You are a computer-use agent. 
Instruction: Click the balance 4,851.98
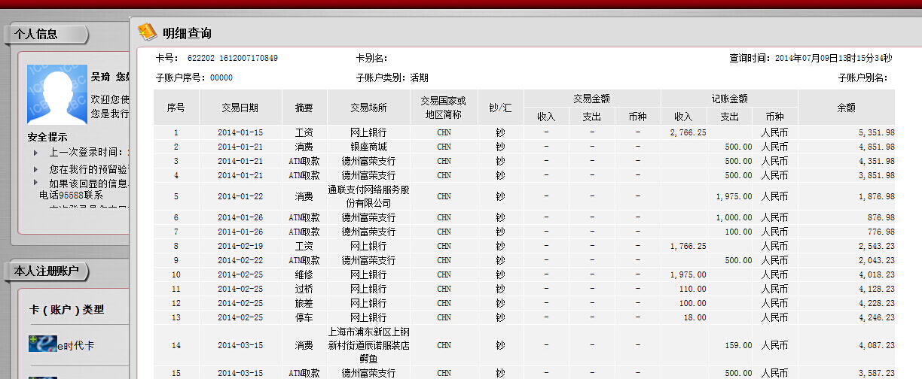(876, 147)
